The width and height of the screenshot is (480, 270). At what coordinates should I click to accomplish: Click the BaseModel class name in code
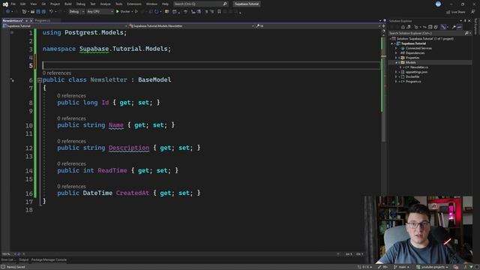click(x=154, y=80)
